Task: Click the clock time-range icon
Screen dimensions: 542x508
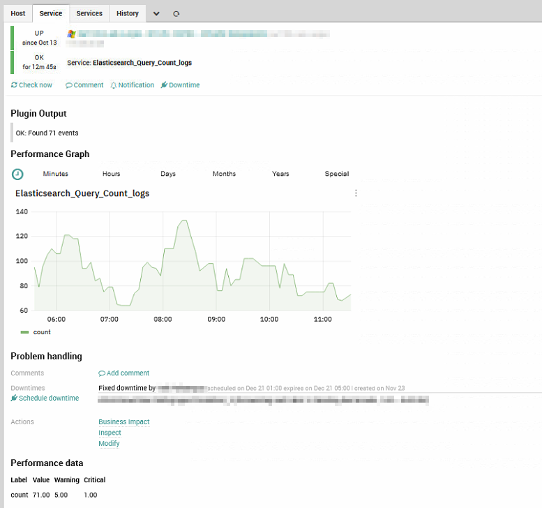Action: point(17,174)
